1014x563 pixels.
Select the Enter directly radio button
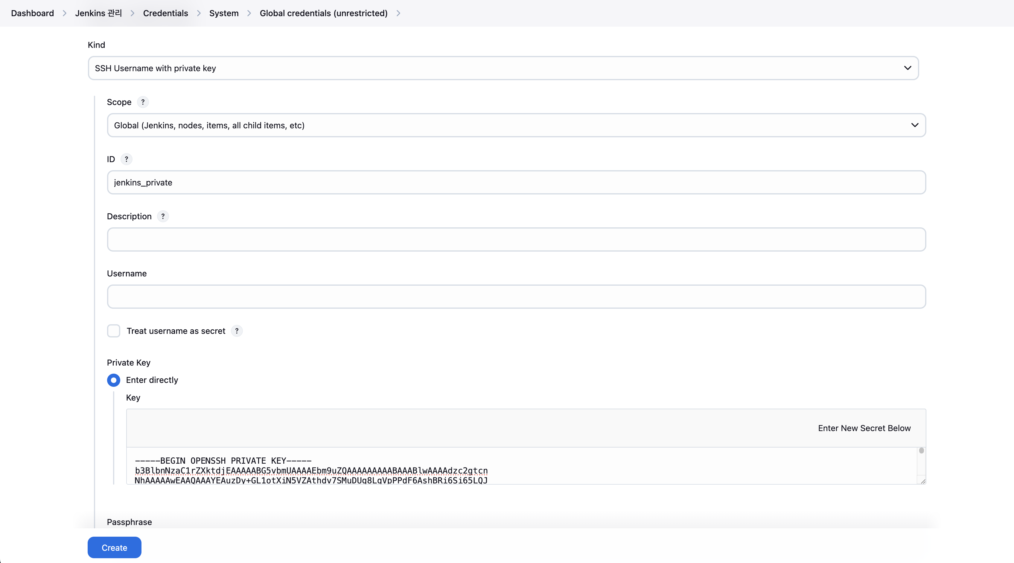coord(114,380)
